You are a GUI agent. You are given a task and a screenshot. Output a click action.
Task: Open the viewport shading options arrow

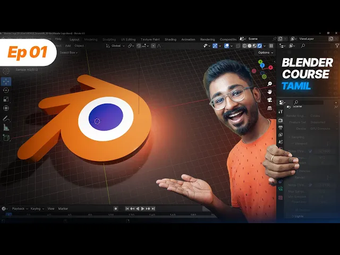tap(265, 46)
